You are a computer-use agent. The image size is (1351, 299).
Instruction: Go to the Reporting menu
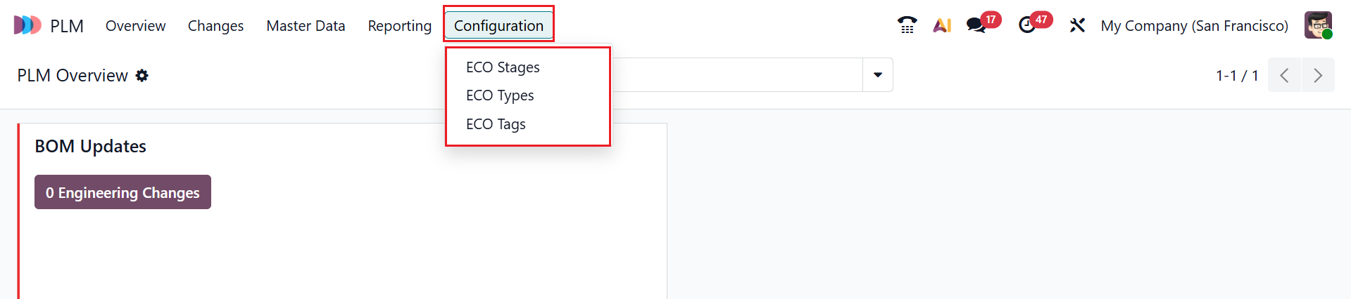coord(399,25)
